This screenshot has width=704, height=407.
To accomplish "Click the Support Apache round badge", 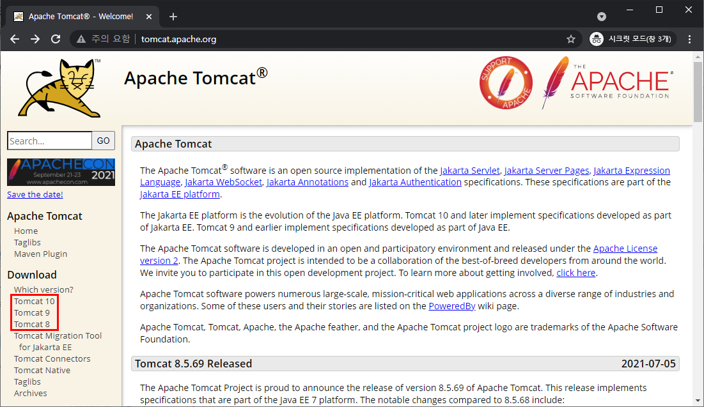I will tap(506, 82).
